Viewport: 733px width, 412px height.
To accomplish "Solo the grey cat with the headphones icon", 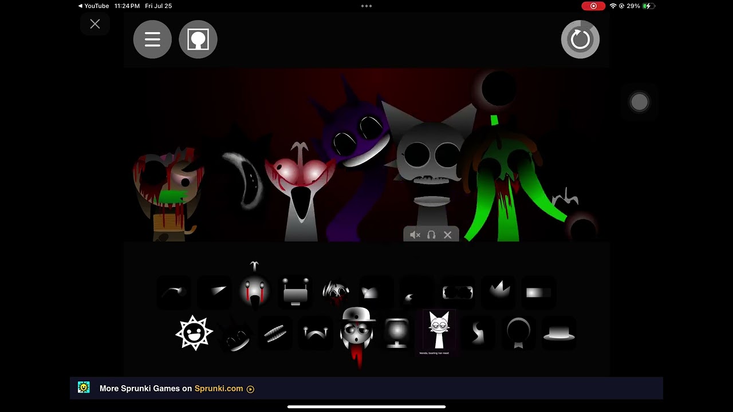I will coord(431,235).
